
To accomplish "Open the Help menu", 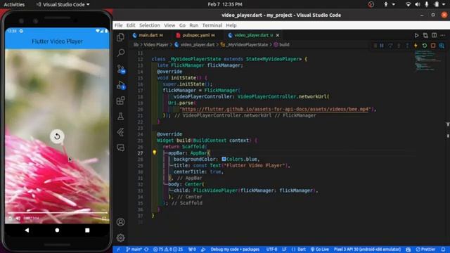I will (x=231, y=25).
